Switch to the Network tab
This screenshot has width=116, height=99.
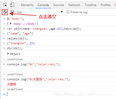pyautogui.click(x=74, y=5)
